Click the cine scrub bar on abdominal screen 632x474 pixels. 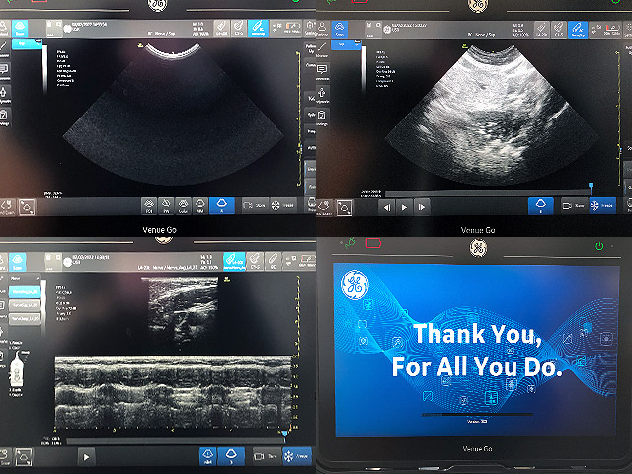tap(487, 194)
